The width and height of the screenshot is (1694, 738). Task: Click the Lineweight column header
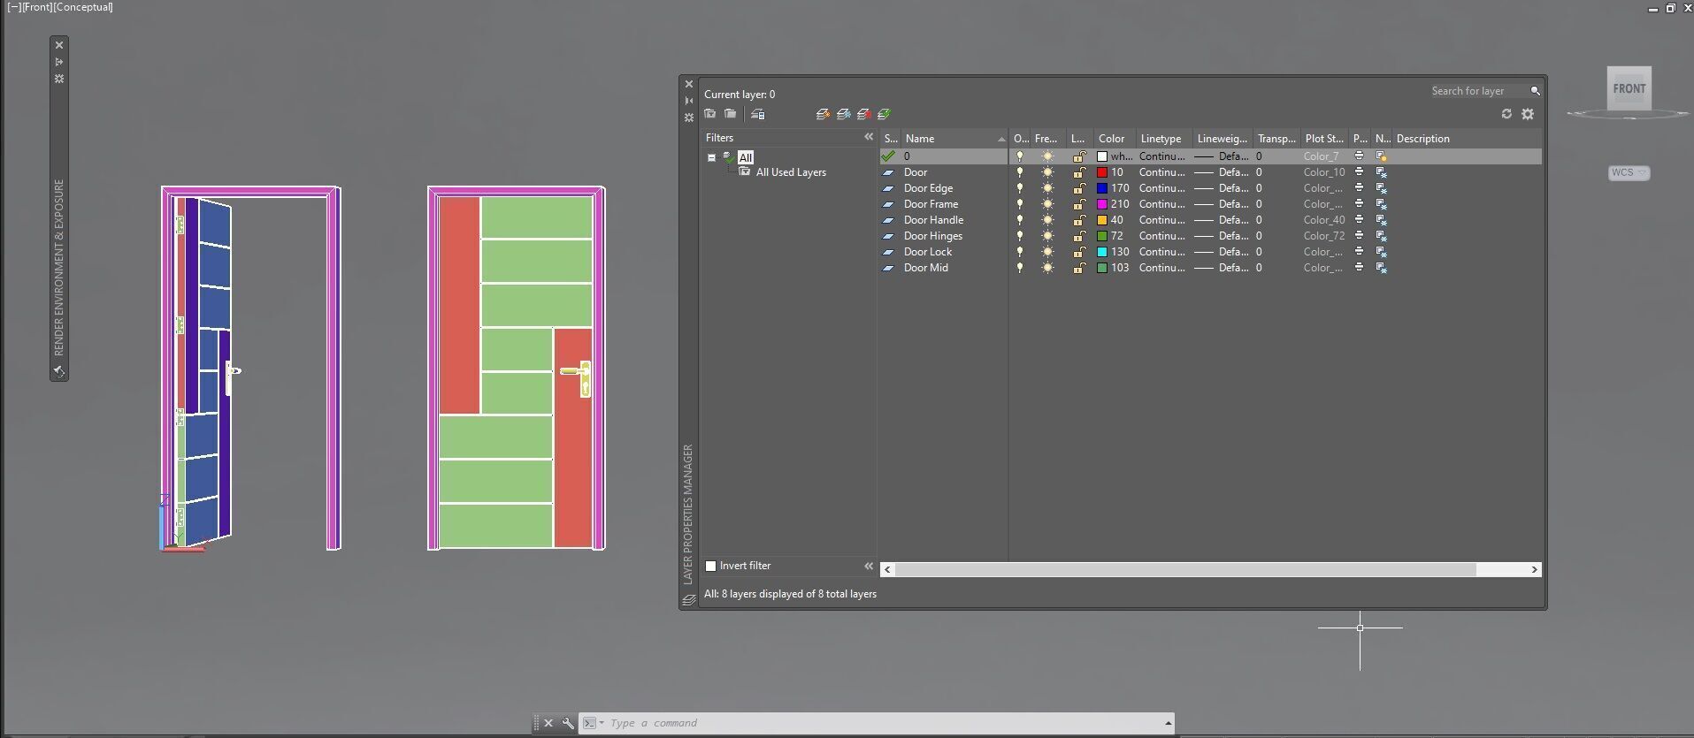point(1223,139)
